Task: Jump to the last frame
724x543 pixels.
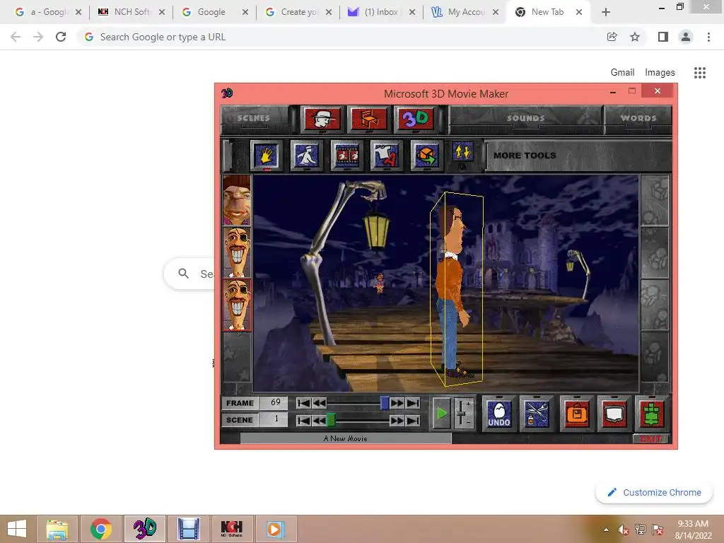Action: point(413,403)
